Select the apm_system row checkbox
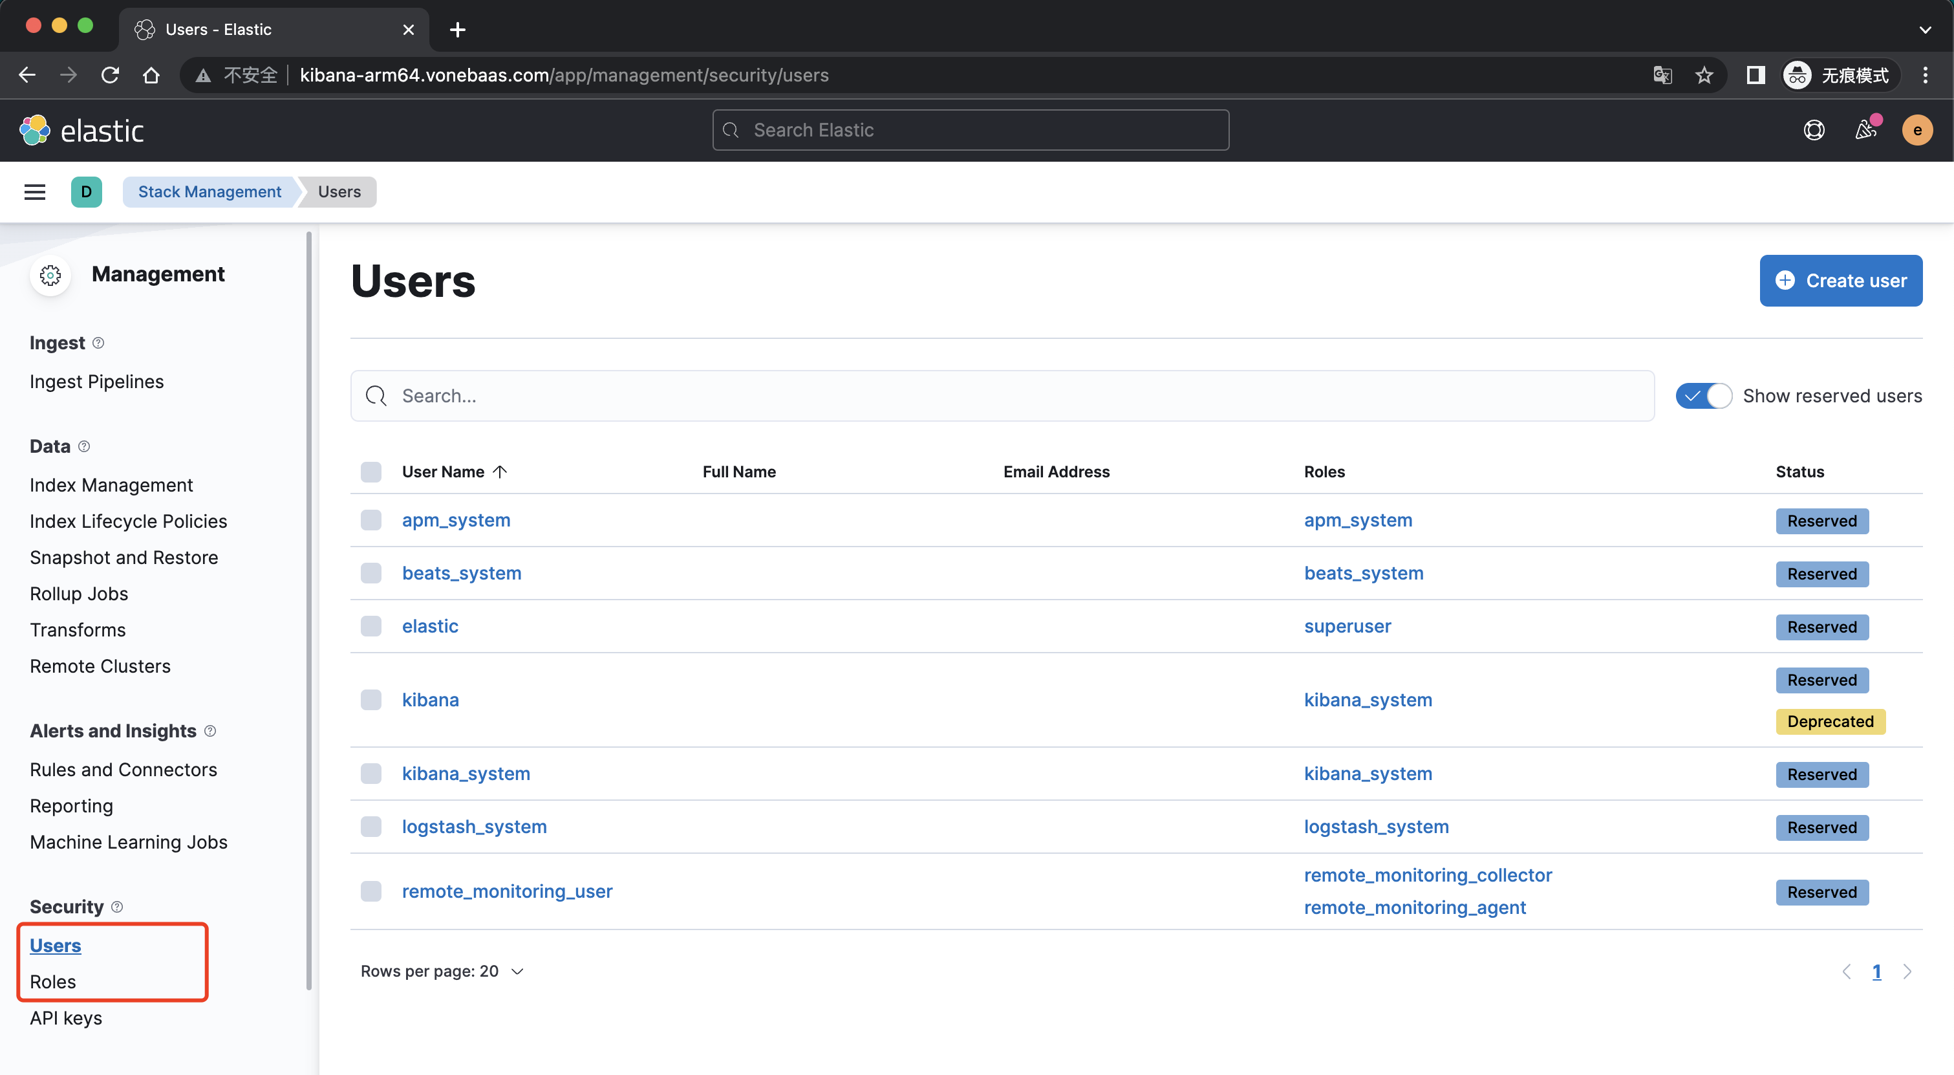 coord(371,521)
